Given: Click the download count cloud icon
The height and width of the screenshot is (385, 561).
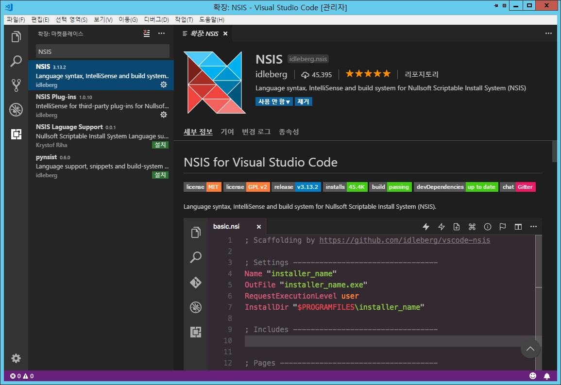Looking at the screenshot, I should 305,75.
